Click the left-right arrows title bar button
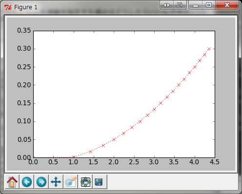Viewport: 242px width, 194px height. pos(166,5)
